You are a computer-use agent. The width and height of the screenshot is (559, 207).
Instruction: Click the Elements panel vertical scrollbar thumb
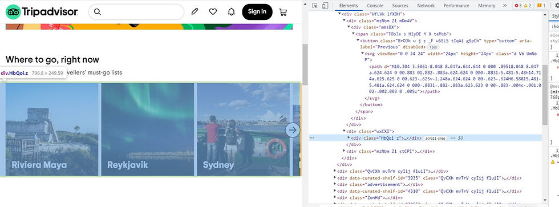[x=544, y=95]
